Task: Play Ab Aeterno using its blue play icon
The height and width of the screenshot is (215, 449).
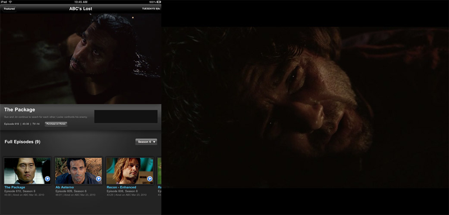Action: 99,179
